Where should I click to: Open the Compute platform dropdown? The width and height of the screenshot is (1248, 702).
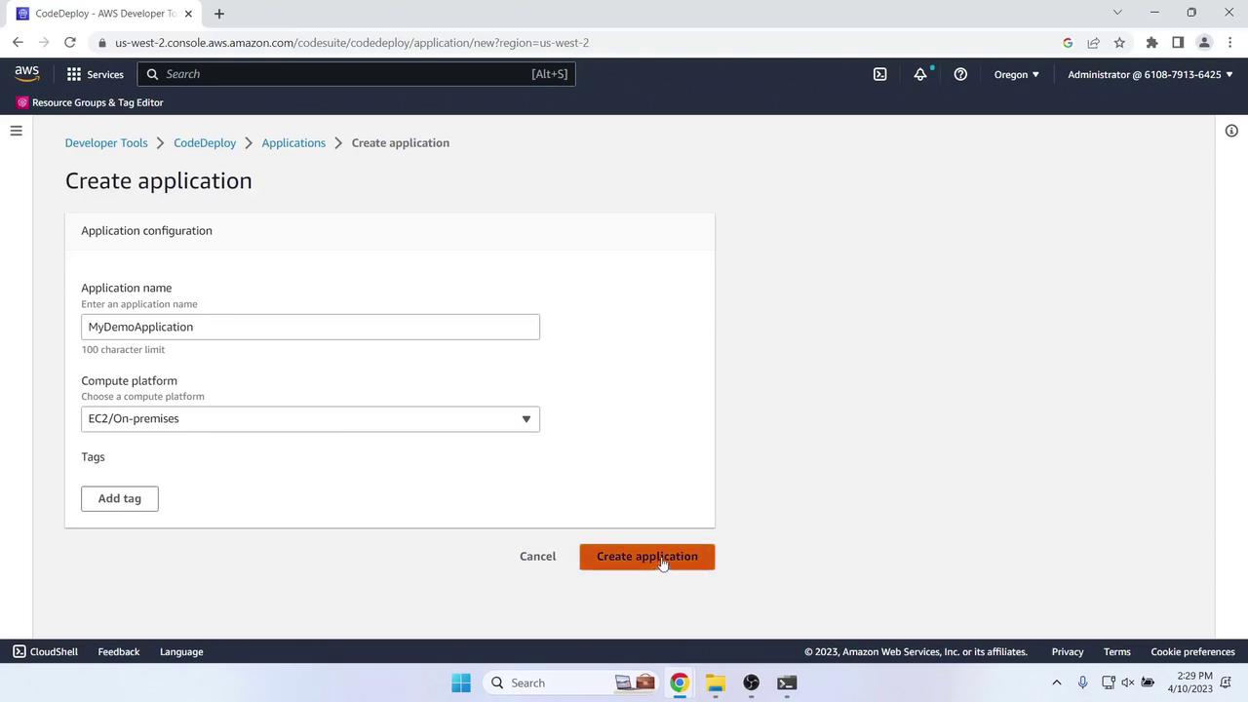point(310,419)
